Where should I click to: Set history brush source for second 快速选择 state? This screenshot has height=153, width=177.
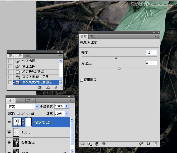(x=11, y=66)
